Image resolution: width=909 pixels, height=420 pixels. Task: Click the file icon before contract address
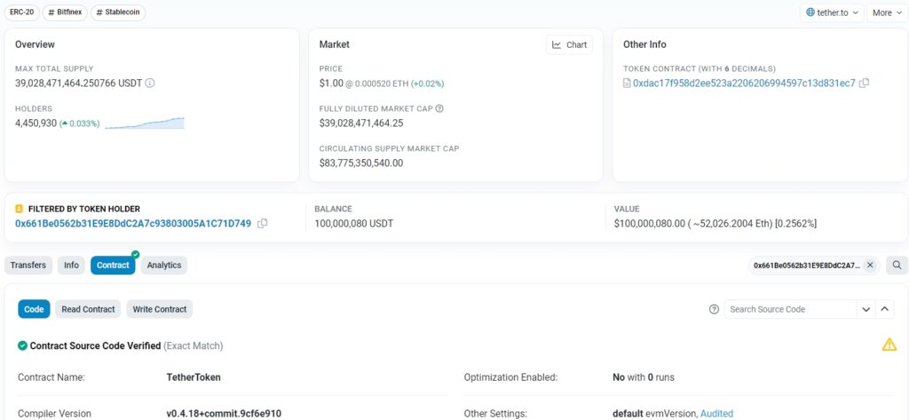(627, 83)
